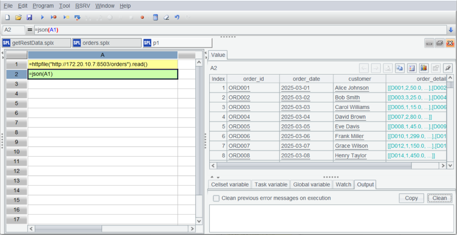Image resolution: width=457 pixels, height=235 pixels.
Task: Click the eraser clear icon
Action: click(166, 17)
